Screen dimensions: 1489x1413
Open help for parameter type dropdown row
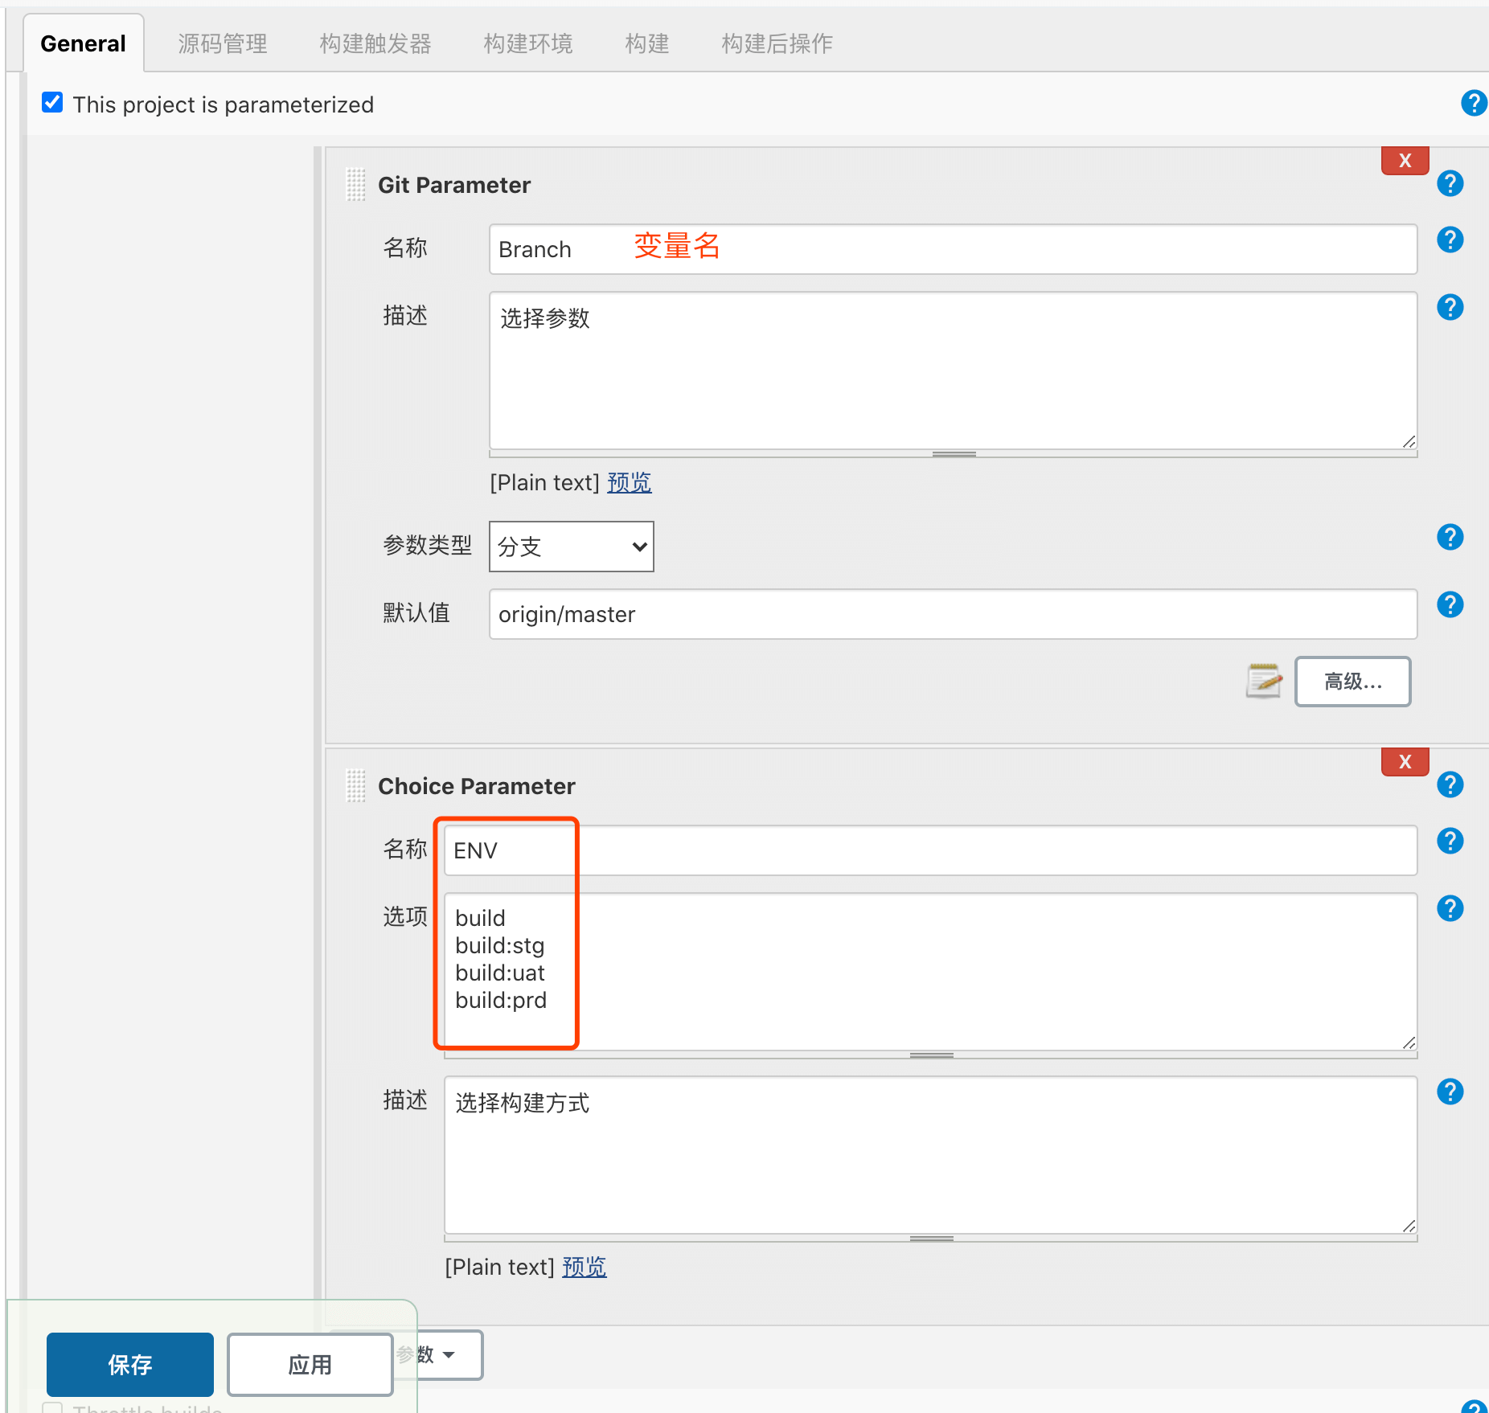pos(1450,538)
